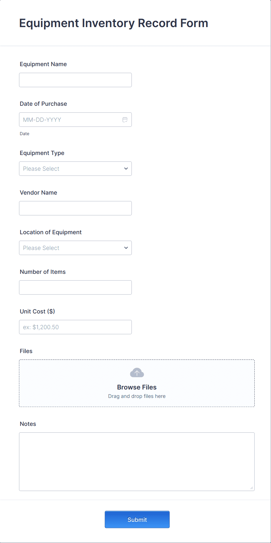271x543 pixels.
Task: Click Browse Files to upload
Action: [x=137, y=387]
